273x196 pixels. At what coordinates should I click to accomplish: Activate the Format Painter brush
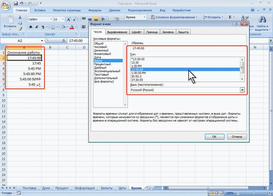pos(20,29)
